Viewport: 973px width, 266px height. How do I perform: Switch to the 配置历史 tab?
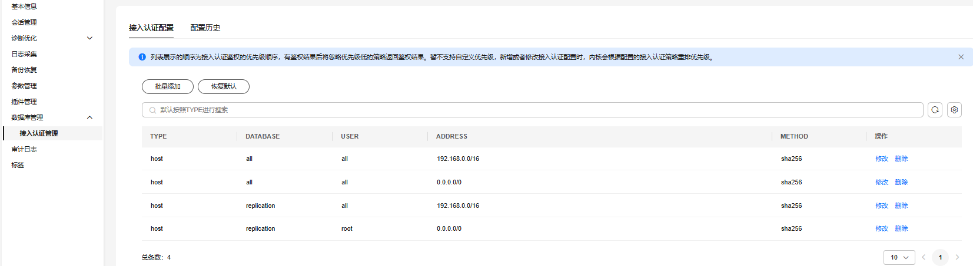205,28
